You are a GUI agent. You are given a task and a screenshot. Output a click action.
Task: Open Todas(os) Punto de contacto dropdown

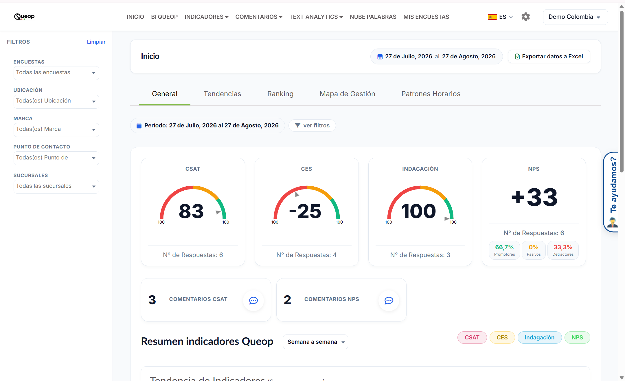[56, 158]
